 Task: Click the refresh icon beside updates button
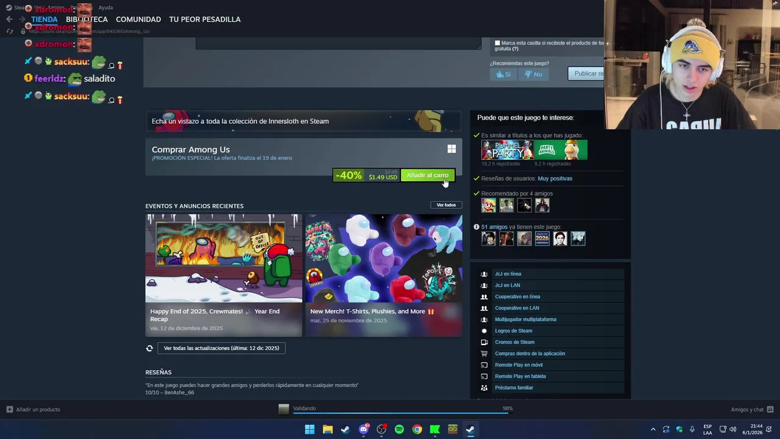[x=149, y=348]
